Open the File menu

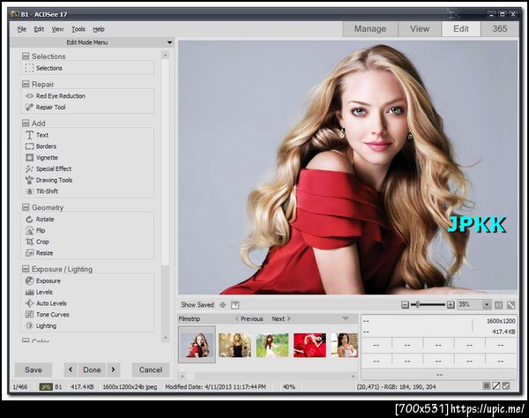tap(22, 29)
